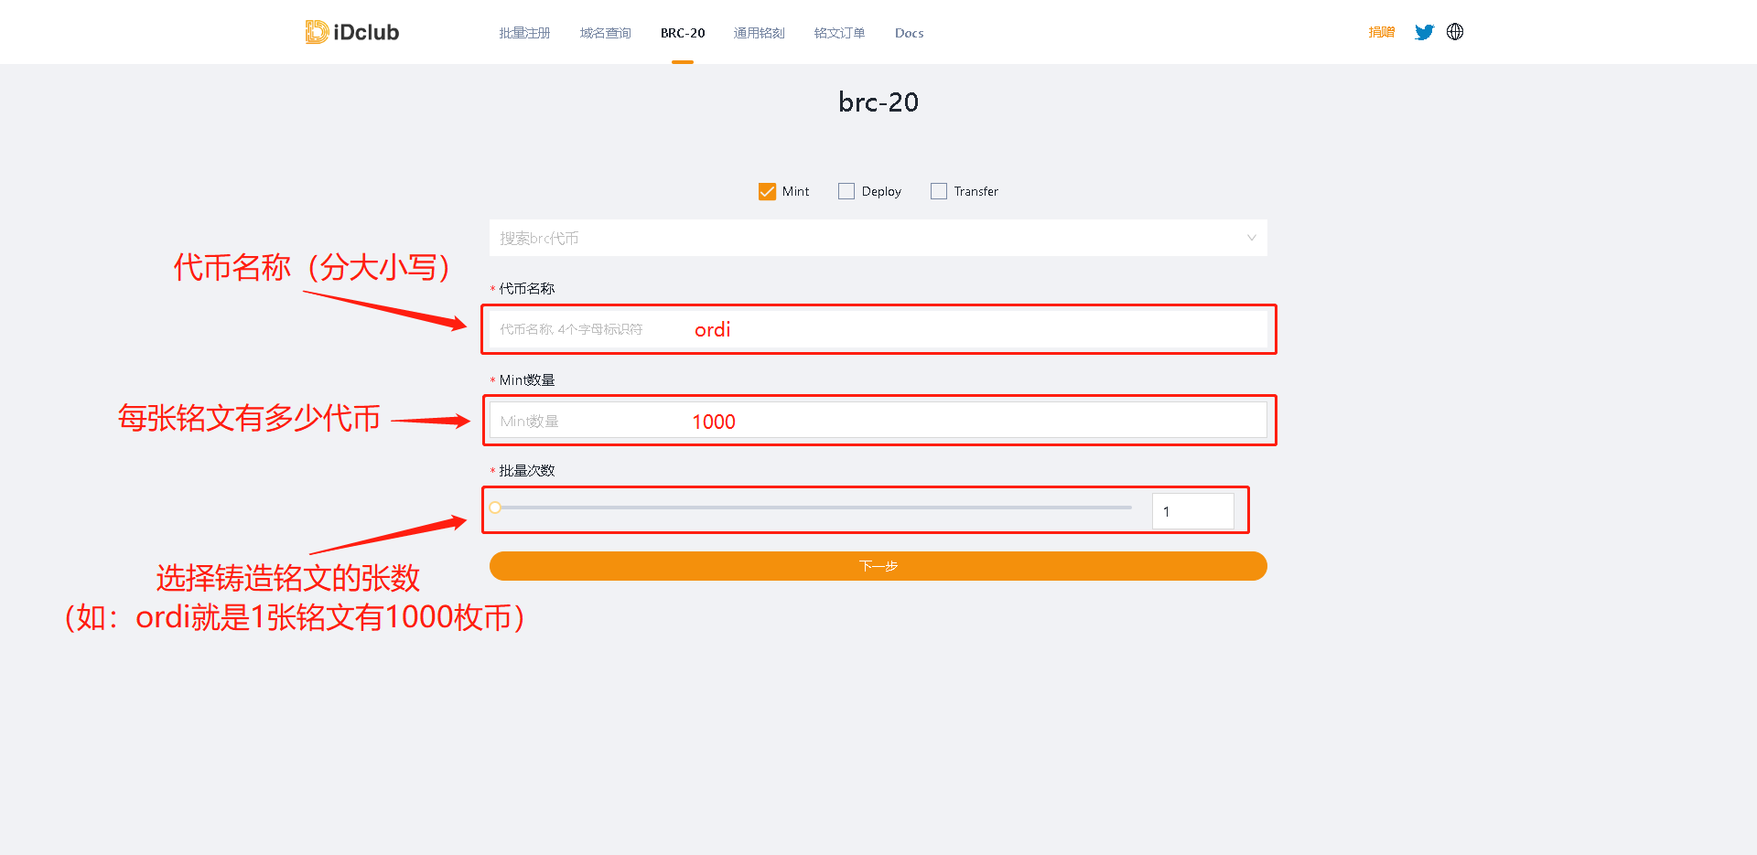Viewport: 1757px width, 855px height.
Task: Tick the Transfer checkbox
Action: click(939, 191)
